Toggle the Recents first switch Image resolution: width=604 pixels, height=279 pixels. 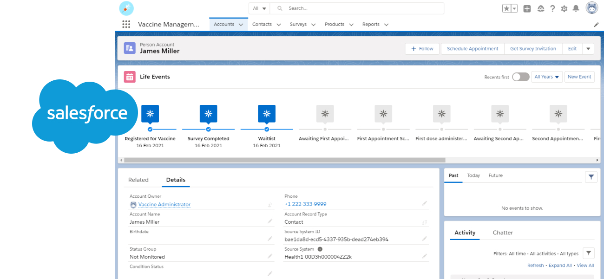coord(521,77)
